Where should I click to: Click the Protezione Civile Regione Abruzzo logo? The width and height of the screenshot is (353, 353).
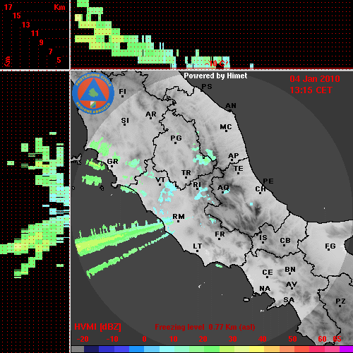93,93
